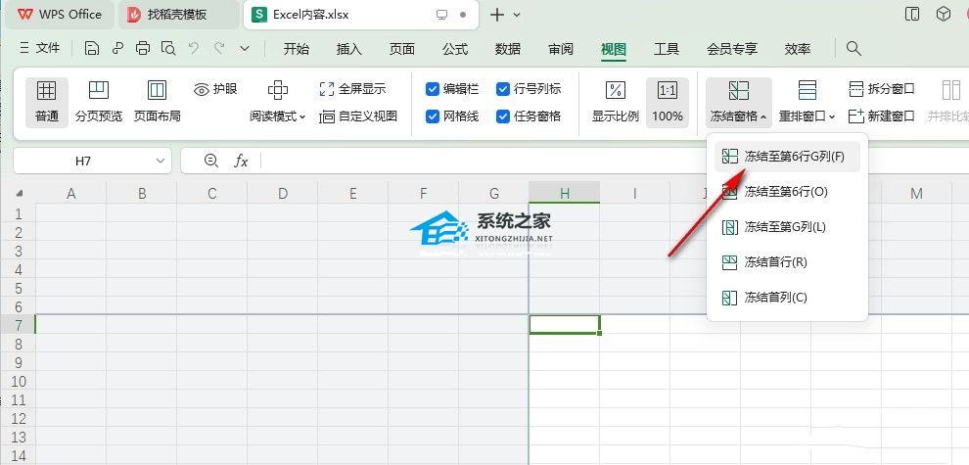Viewport: 969px width, 465px height.
Task: Open the 效率 Efficiency tab
Action: 798,49
